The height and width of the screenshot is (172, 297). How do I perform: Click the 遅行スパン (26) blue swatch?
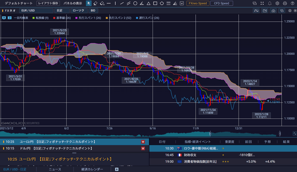[x=137, y=18]
